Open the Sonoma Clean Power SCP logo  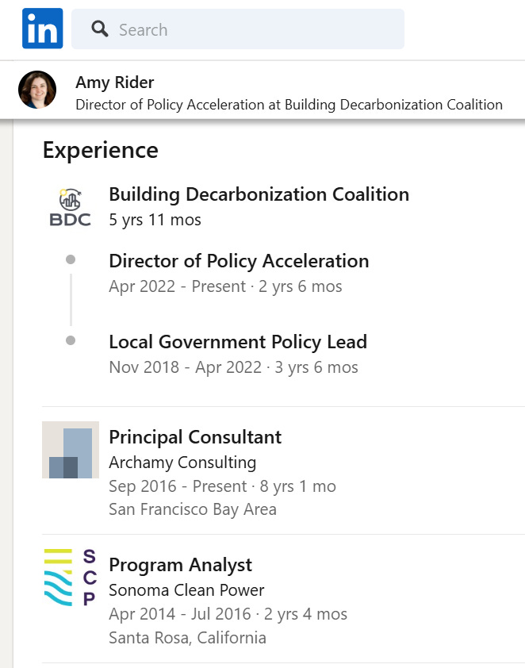(x=71, y=578)
